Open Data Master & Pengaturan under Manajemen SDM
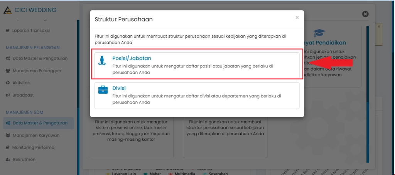395x175 pixels. pos(39,123)
